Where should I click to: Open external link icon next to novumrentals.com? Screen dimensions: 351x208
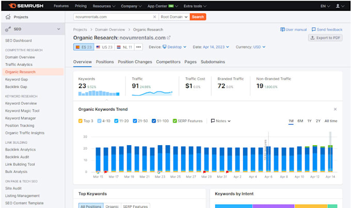coord(169,38)
